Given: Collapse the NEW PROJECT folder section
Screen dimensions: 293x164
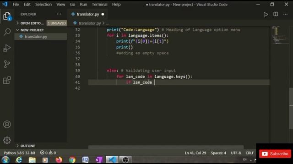Looking at the screenshot, I should pos(17,30).
